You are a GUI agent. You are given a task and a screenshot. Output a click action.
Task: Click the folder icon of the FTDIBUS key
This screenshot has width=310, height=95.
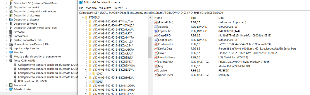click(86, 17)
